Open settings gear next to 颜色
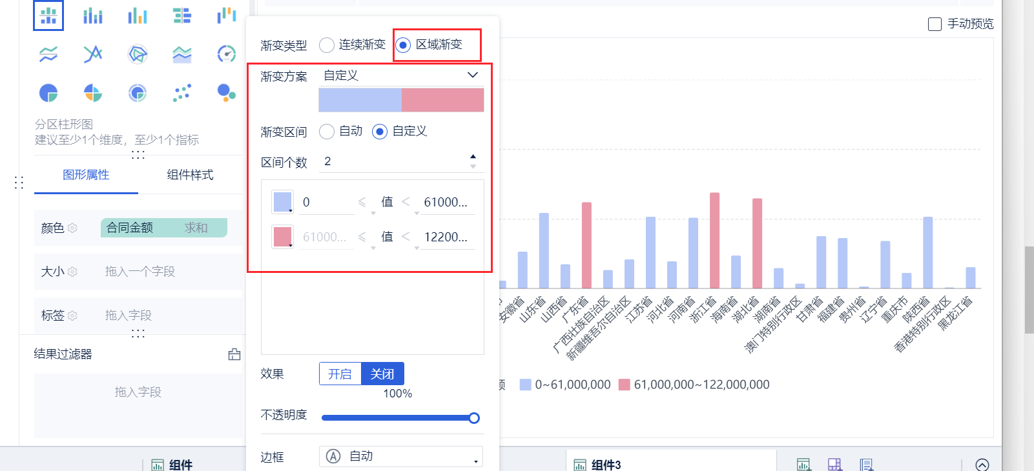The width and height of the screenshot is (1034, 471). [72, 228]
